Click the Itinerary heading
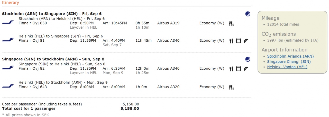The image size is (329, 117). pyautogui.click(x=11, y=3)
